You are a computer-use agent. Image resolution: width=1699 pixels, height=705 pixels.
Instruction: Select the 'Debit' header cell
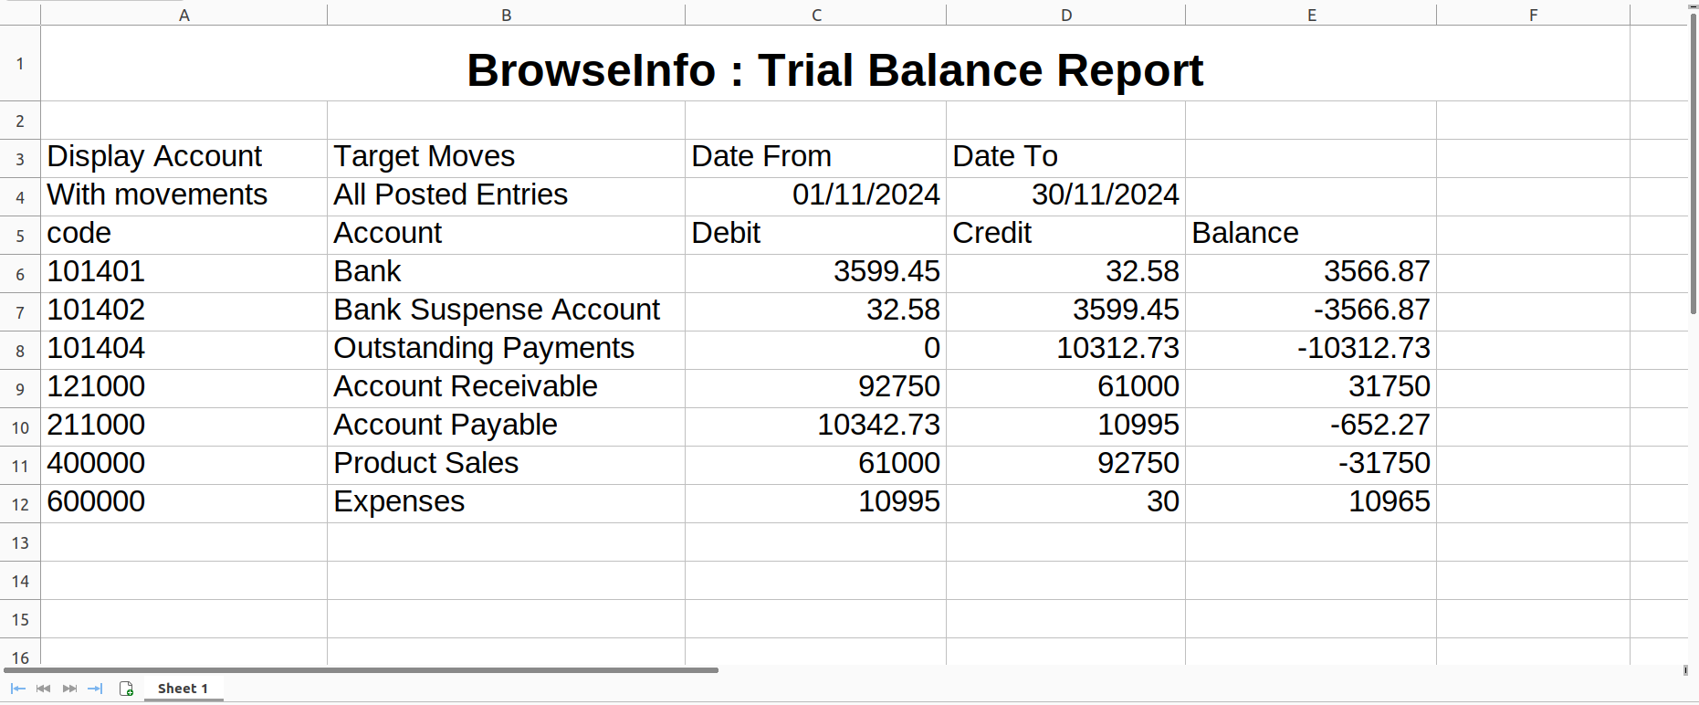click(x=816, y=235)
